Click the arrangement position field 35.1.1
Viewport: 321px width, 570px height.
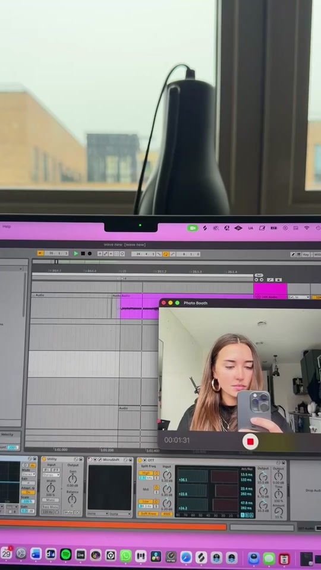56,254
